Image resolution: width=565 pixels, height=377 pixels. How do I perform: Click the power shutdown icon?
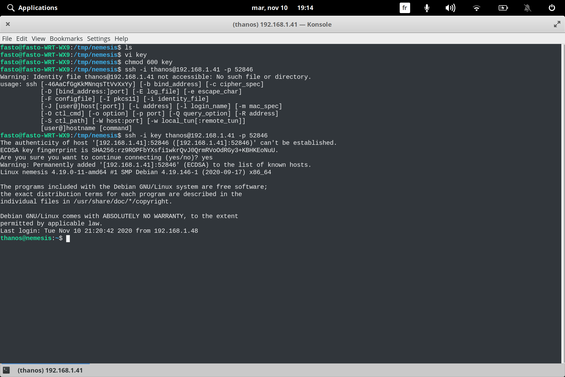coord(551,8)
